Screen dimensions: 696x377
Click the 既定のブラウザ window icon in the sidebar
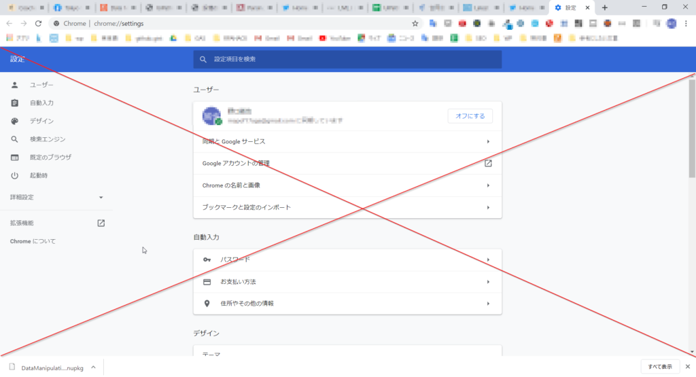tap(15, 158)
